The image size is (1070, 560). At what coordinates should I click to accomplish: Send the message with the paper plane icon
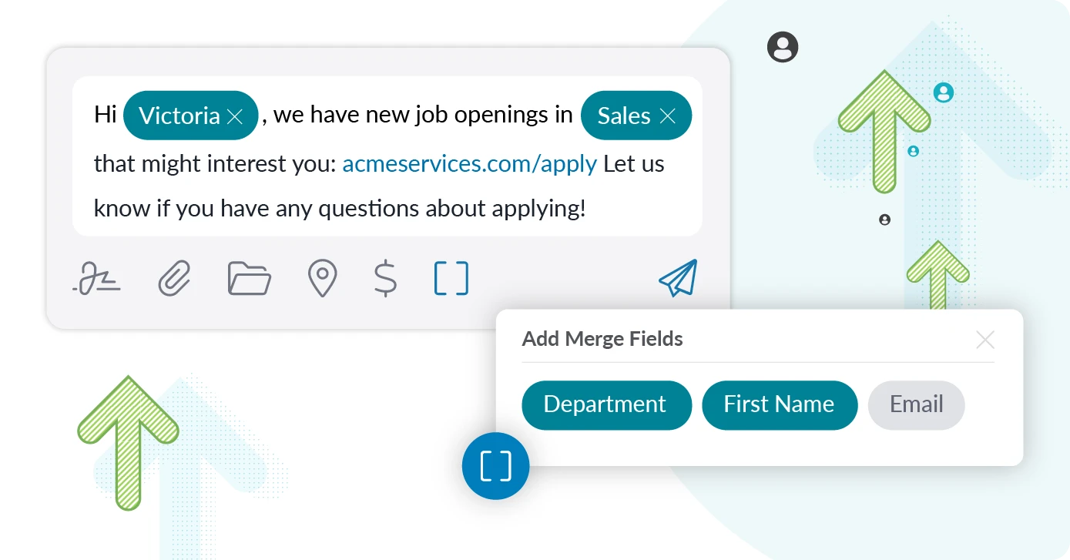pos(677,279)
